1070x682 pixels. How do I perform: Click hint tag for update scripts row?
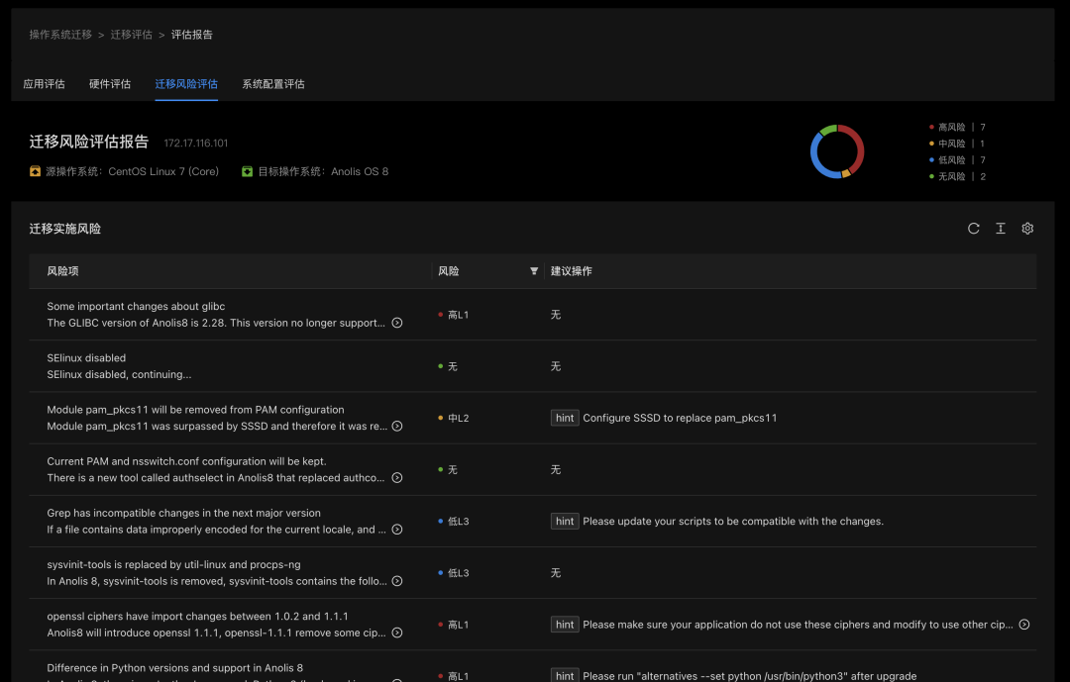(x=565, y=521)
